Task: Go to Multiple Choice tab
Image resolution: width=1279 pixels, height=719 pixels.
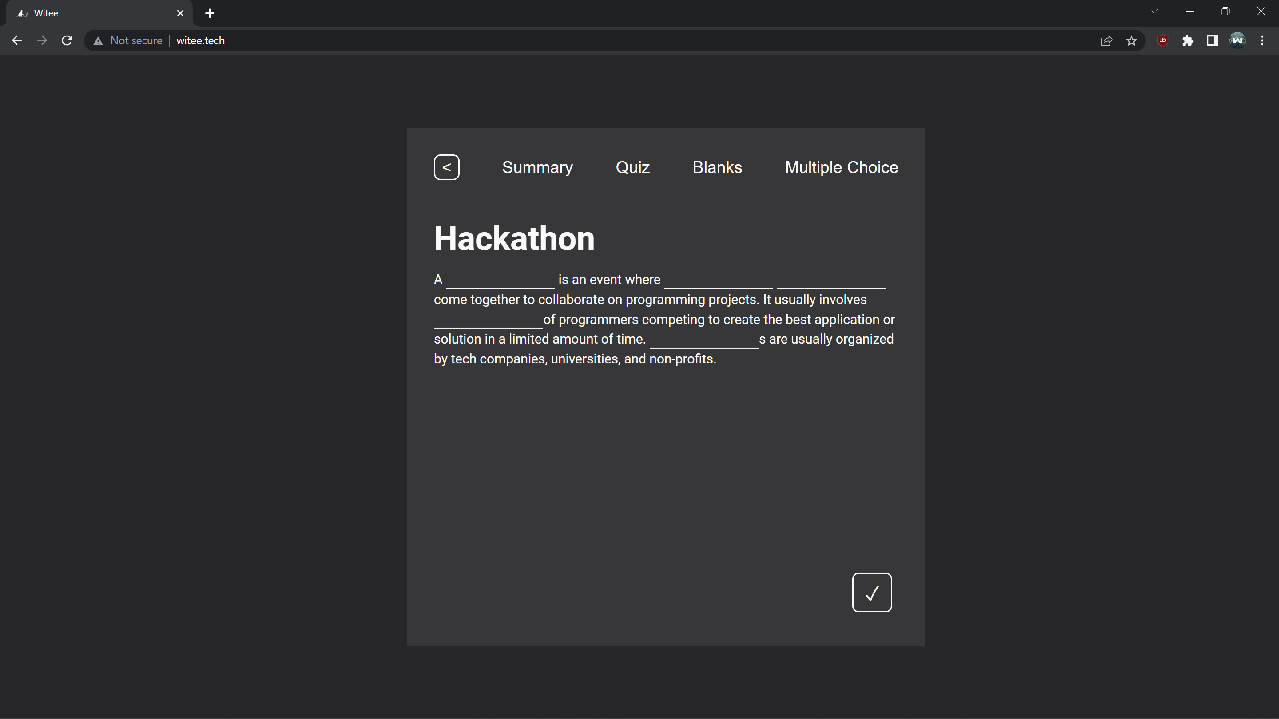Action: [841, 167]
